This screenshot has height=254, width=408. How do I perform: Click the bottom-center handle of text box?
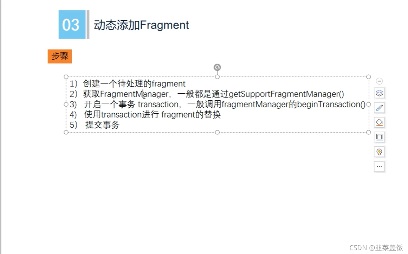point(217,132)
